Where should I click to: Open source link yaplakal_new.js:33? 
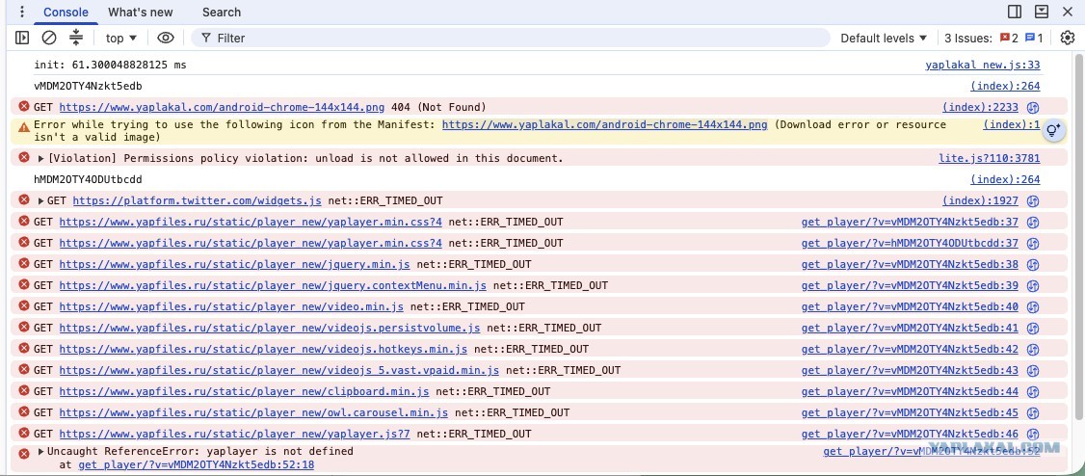[x=983, y=65]
